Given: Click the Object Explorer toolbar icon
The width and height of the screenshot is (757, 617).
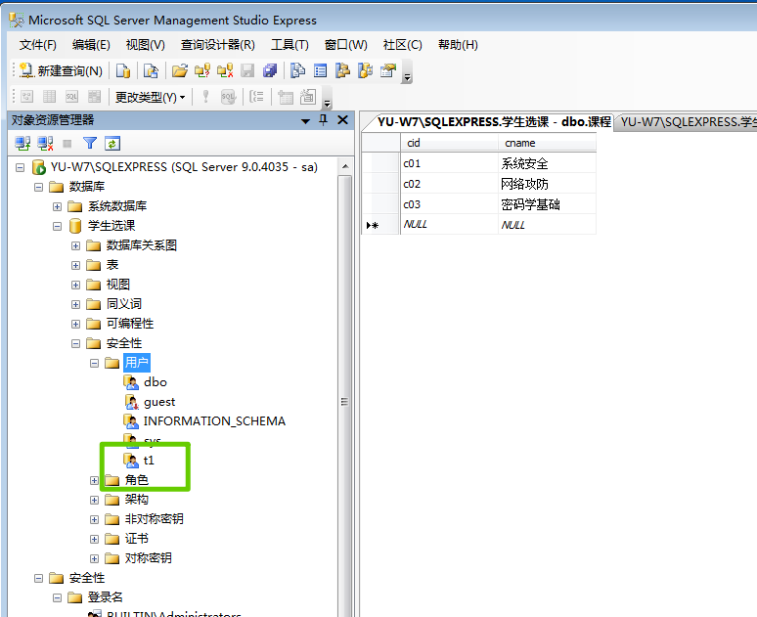Looking at the screenshot, I should [342, 71].
